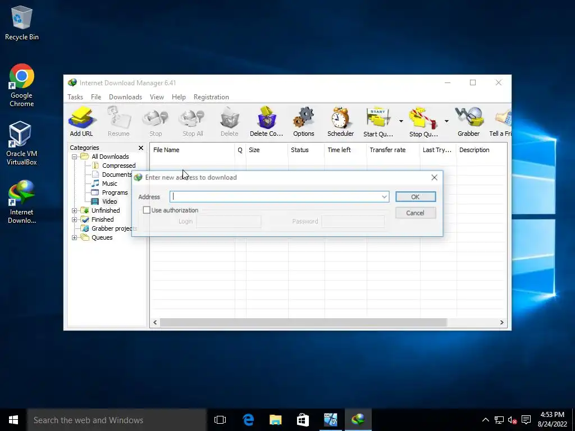Open the Action Center notifications icon
This screenshot has height=431, width=575.
pos(526,420)
